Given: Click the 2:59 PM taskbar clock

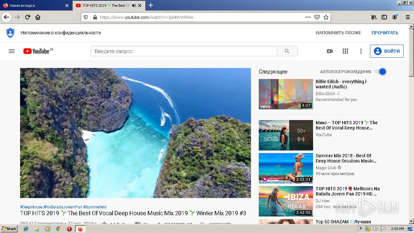Looking at the screenshot, I should tap(397, 229).
